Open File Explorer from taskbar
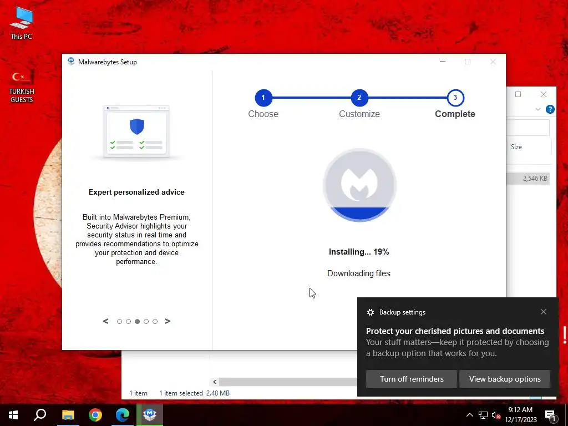 point(68,415)
